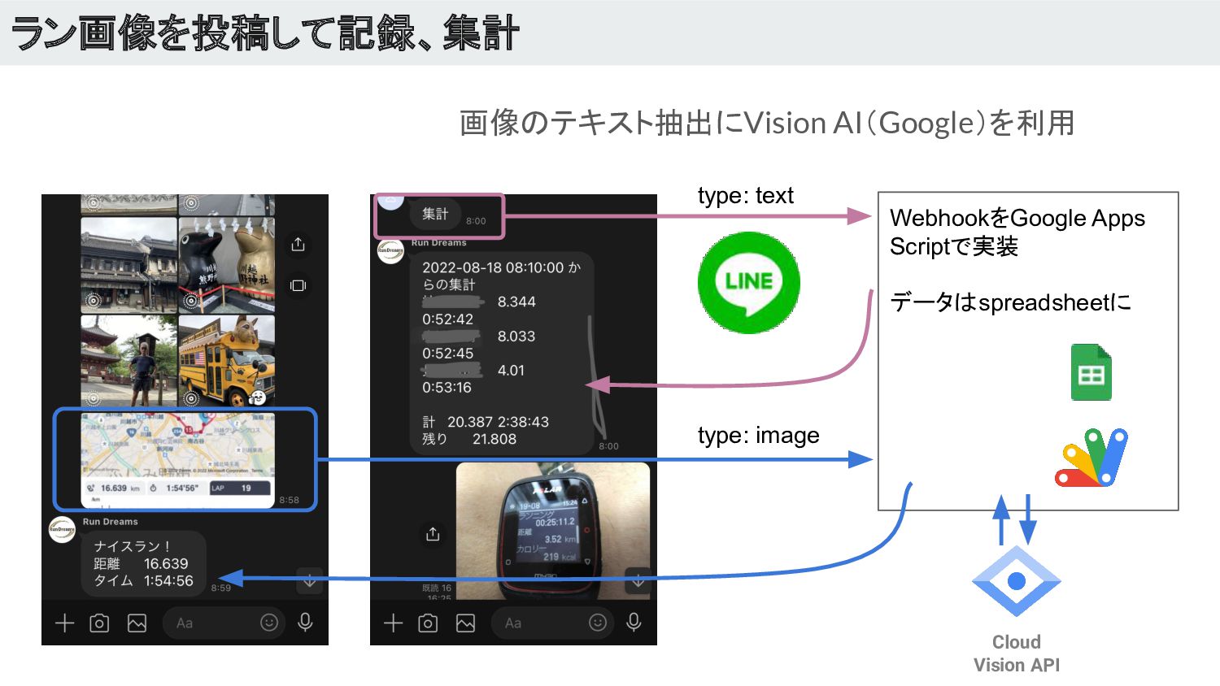Open old building photo thumbnail
This screenshot has width=1220, height=686.
click(129, 265)
